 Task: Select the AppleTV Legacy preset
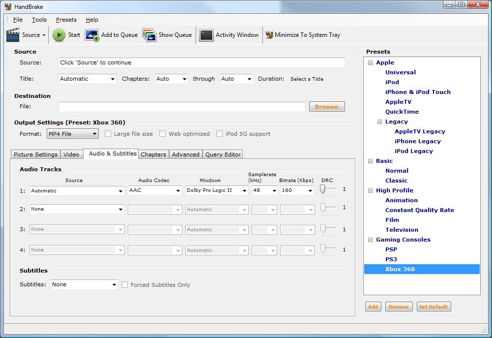[420, 131]
